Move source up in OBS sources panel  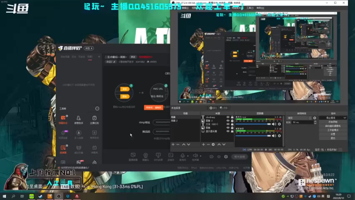[219, 144]
